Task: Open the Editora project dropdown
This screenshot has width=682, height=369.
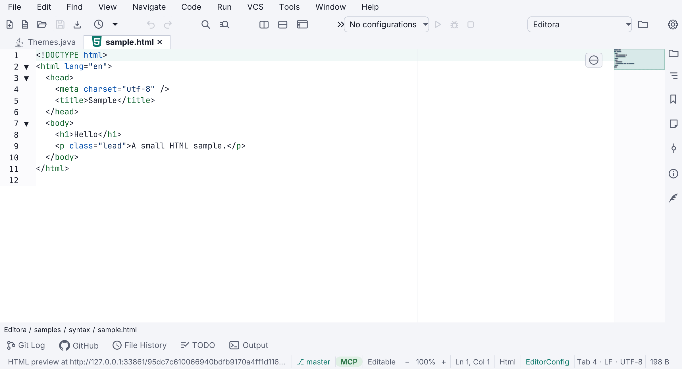Action: tap(579, 24)
